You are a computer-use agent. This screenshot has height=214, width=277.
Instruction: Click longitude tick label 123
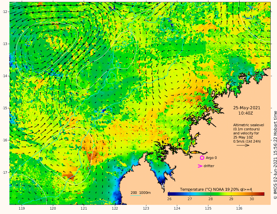click(x=146, y=209)
